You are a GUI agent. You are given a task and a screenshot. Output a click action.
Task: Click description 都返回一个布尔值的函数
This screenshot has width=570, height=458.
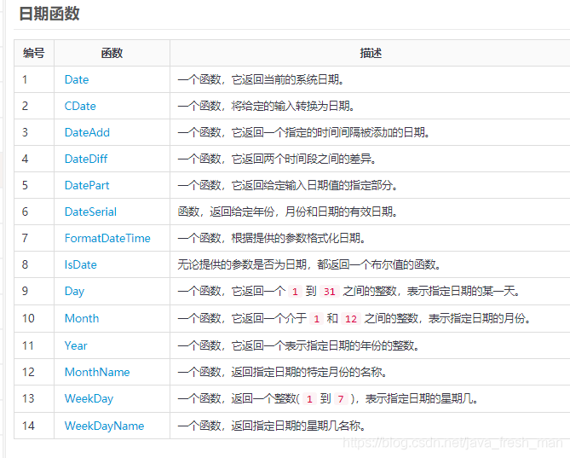click(x=379, y=265)
